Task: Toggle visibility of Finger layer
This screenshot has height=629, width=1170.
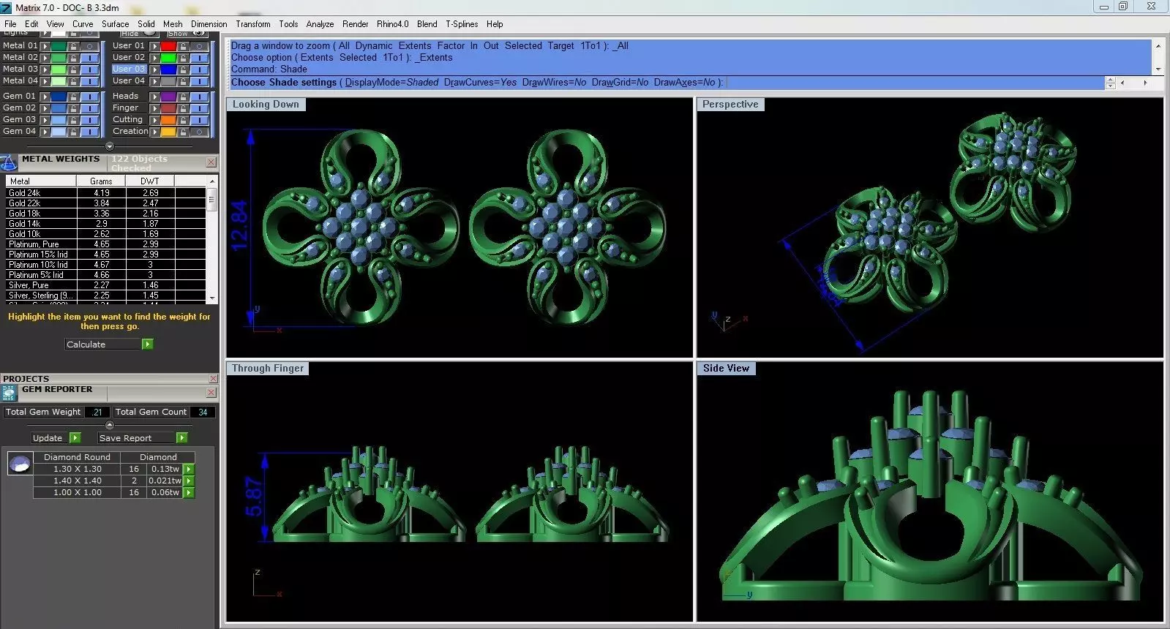Action: point(199,108)
